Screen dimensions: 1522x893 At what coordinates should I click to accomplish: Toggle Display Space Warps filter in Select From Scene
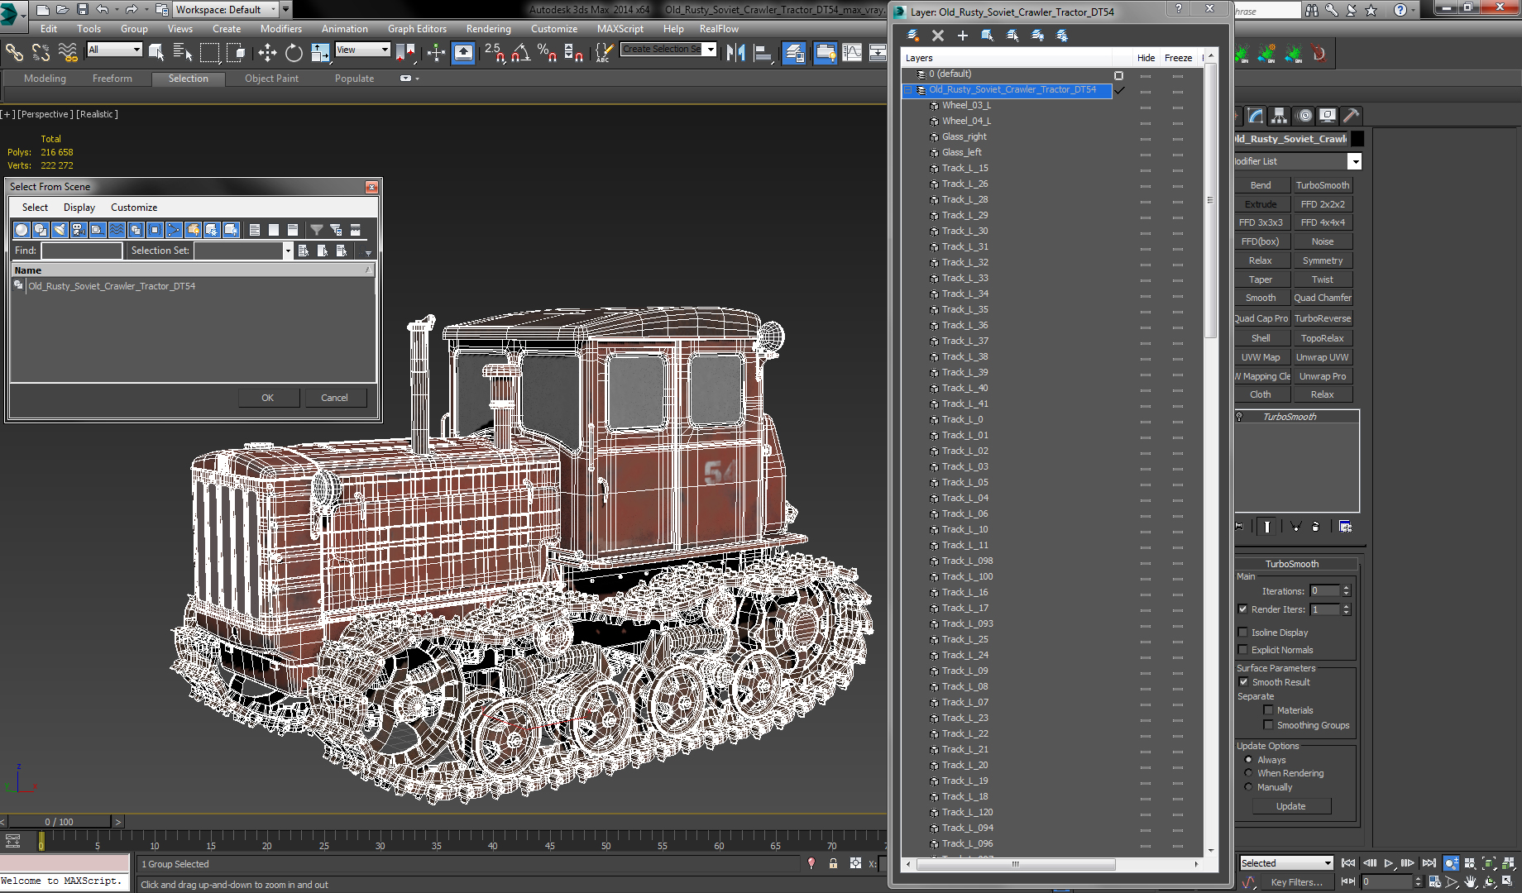pos(117,230)
